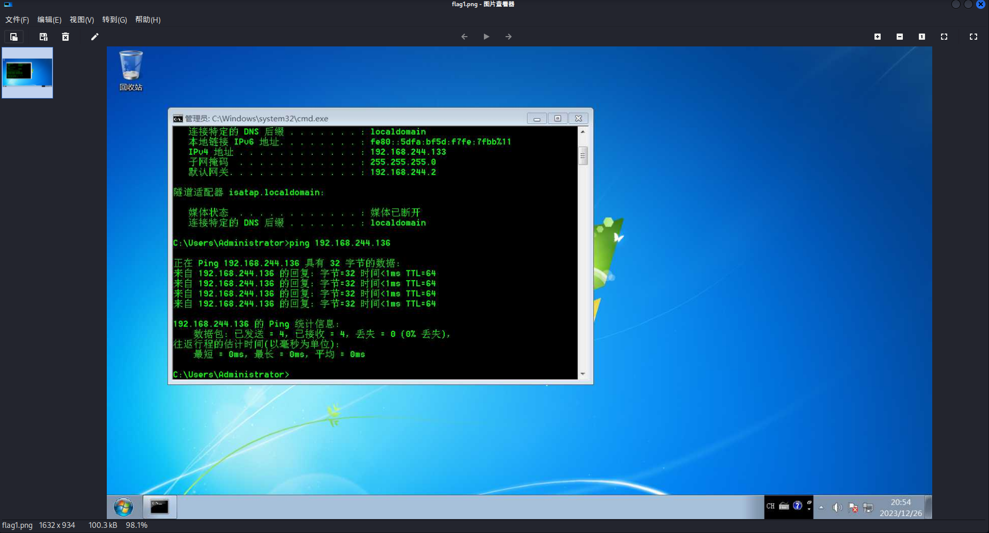Open the 编辑(E) menu

coord(49,20)
